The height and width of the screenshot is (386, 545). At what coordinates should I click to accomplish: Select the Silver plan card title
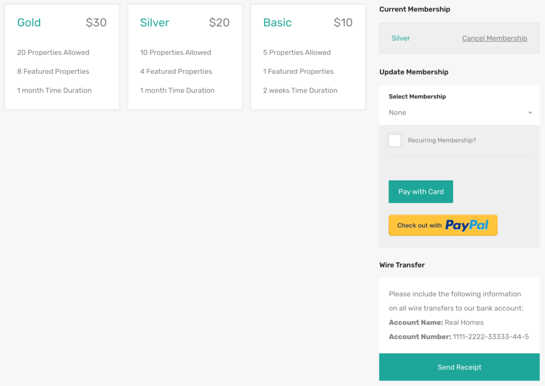154,22
